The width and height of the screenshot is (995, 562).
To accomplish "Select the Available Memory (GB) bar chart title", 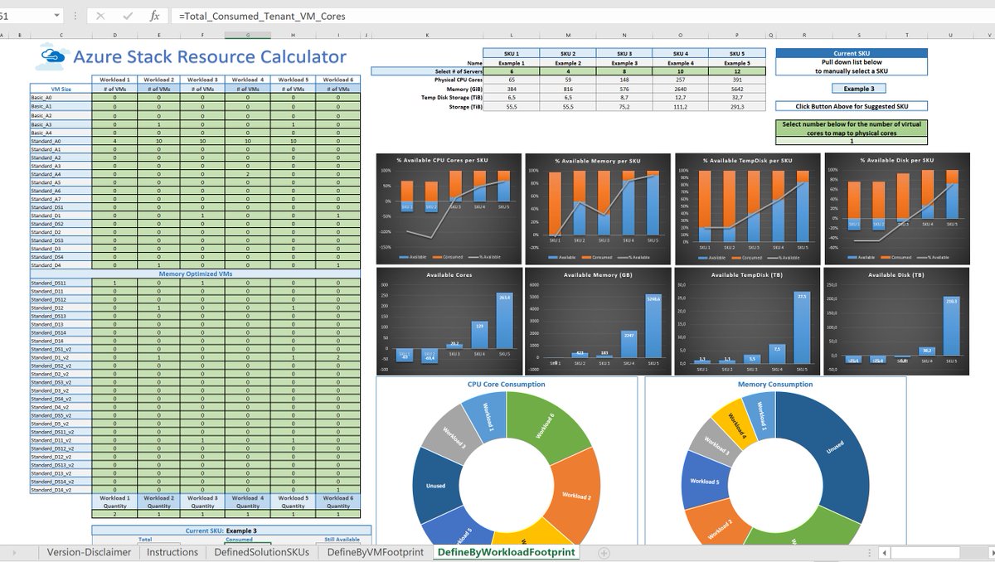I will click(x=598, y=275).
